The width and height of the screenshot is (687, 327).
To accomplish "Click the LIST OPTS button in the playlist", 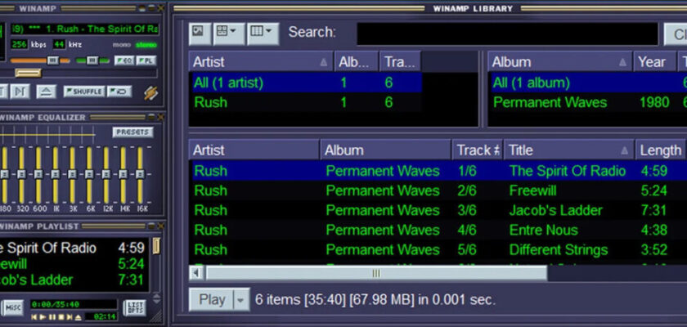I will (135, 307).
